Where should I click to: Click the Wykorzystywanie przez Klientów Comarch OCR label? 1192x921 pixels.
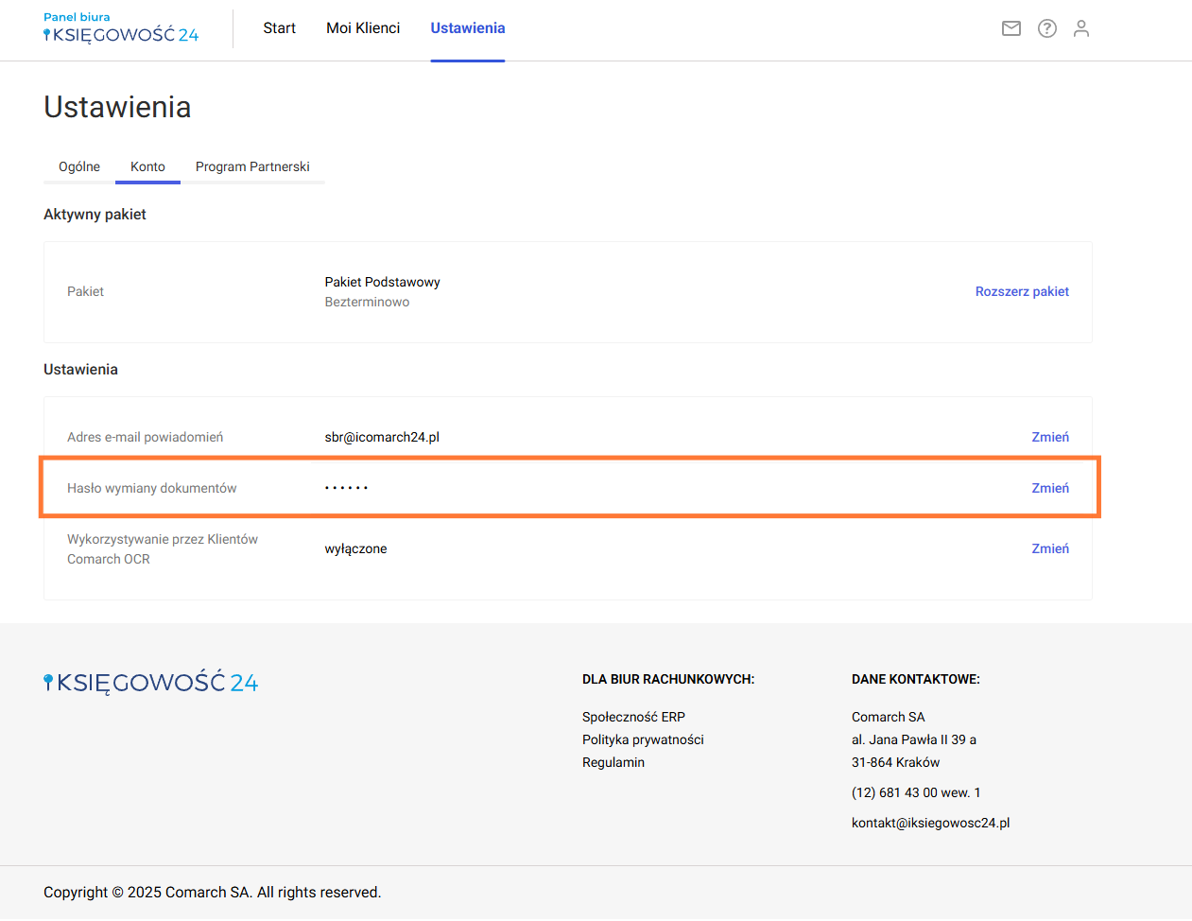pyautogui.click(x=163, y=548)
